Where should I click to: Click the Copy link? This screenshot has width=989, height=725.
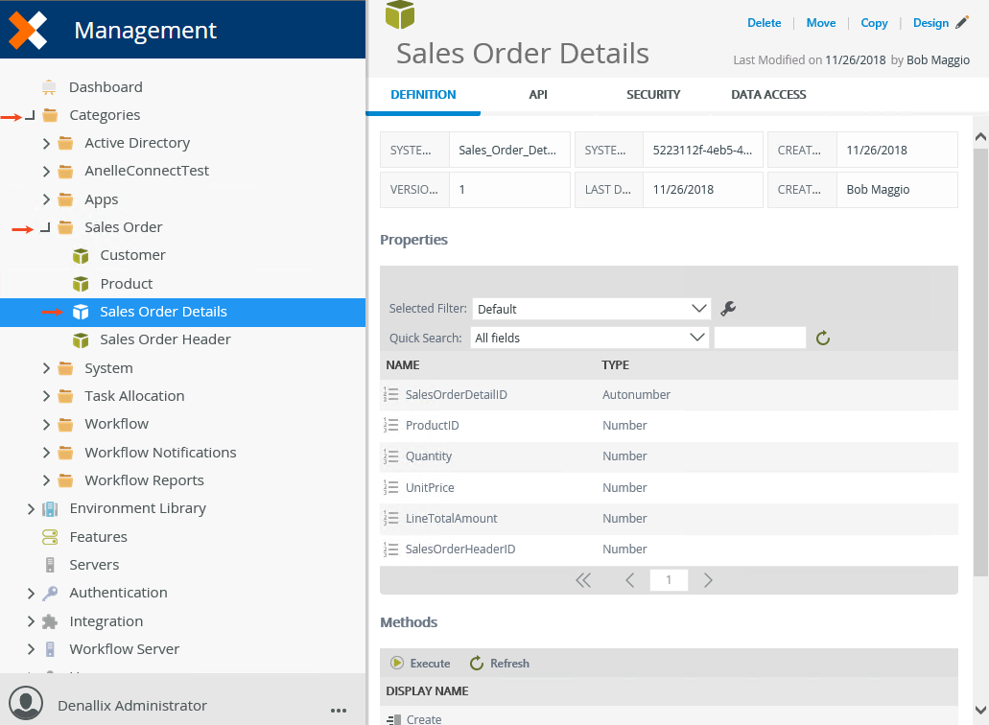coord(874,23)
